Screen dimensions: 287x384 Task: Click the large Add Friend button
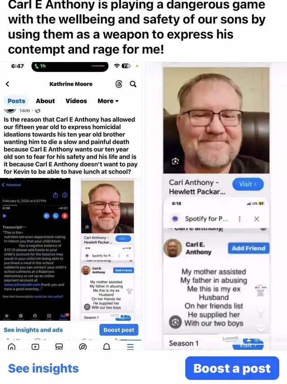point(248,248)
